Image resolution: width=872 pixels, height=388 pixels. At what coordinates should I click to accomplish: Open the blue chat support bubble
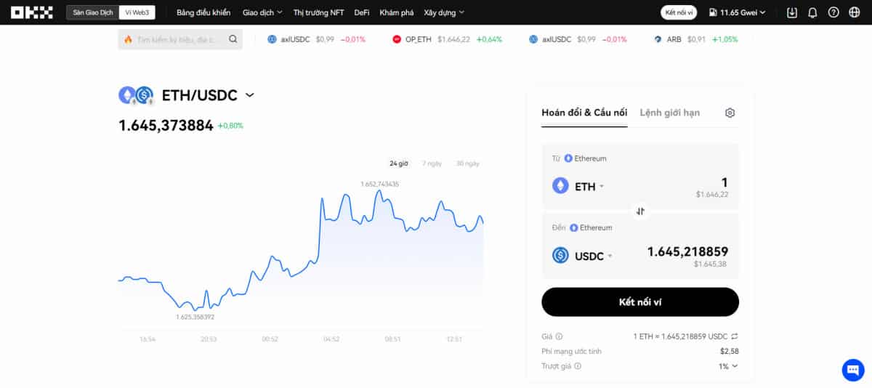[852, 369]
